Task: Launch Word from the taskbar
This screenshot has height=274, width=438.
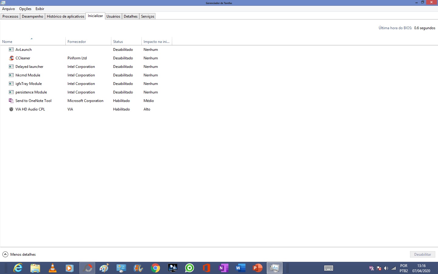Action: tap(241, 268)
